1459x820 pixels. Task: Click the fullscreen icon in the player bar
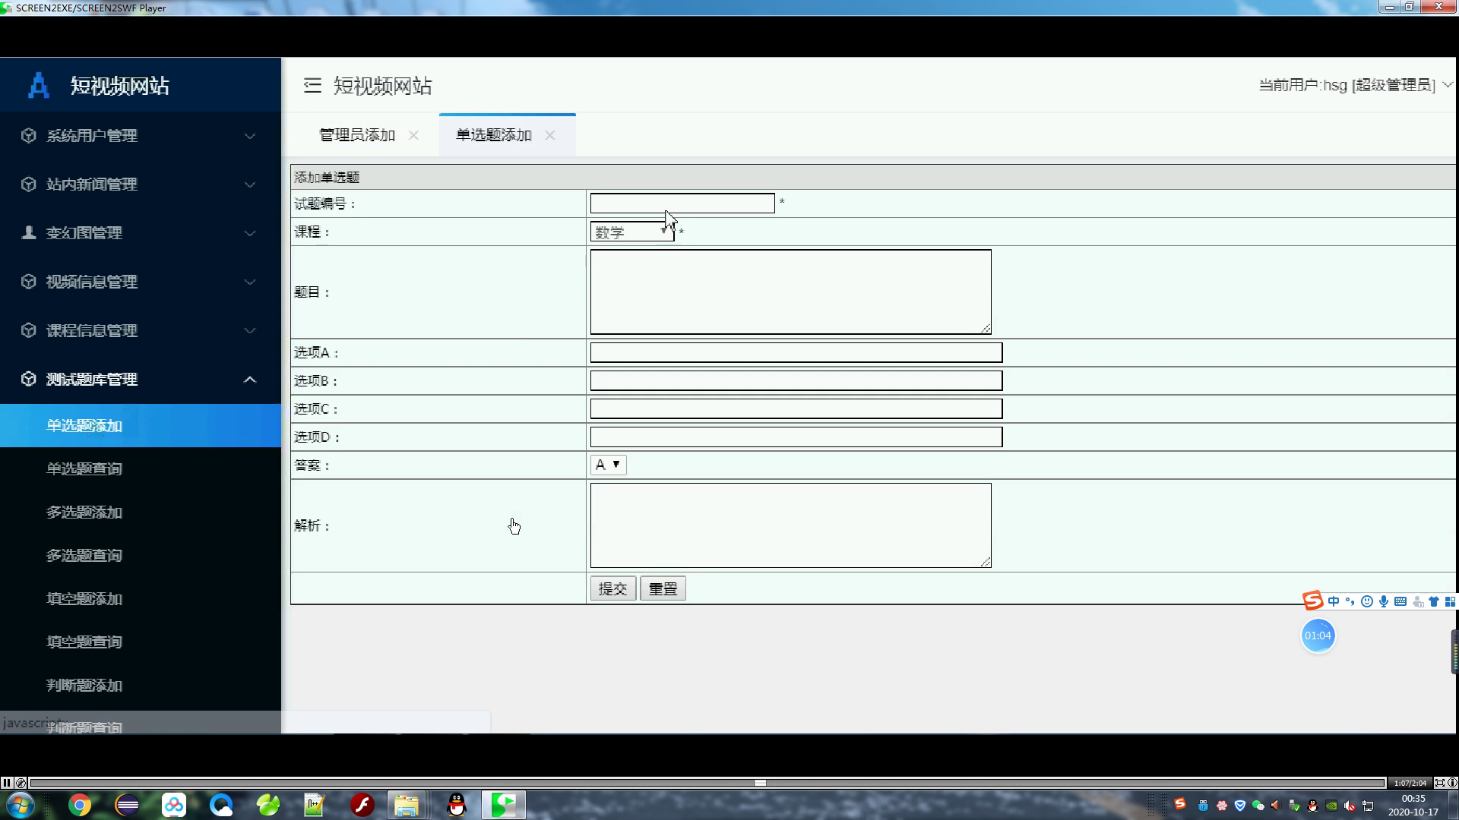pos(1440,783)
